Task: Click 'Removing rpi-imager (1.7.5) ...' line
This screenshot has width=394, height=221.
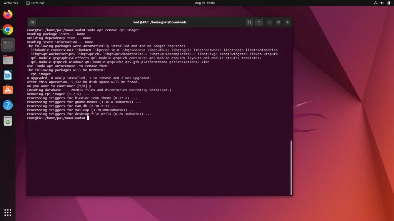Action: point(58,94)
